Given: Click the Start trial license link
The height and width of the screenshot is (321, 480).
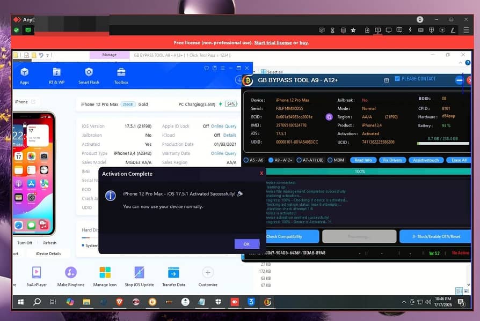Looking at the screenshot, I should tap(273, 43).
